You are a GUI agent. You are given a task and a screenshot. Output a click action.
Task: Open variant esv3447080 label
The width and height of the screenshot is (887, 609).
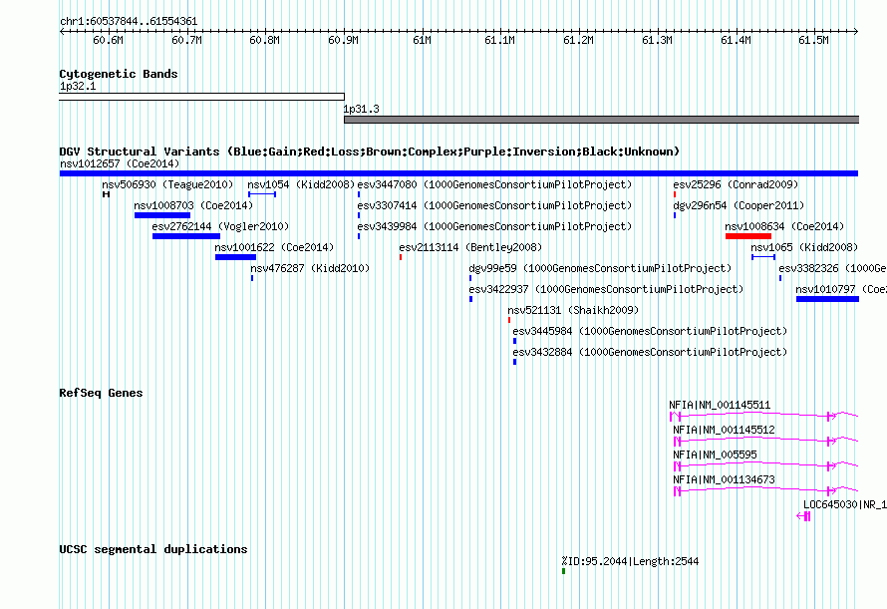[494, 184]
